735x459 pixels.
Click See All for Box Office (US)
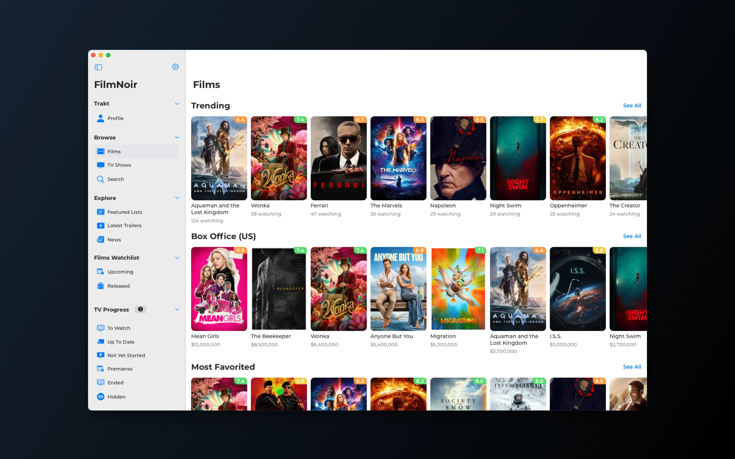(632, 236)
